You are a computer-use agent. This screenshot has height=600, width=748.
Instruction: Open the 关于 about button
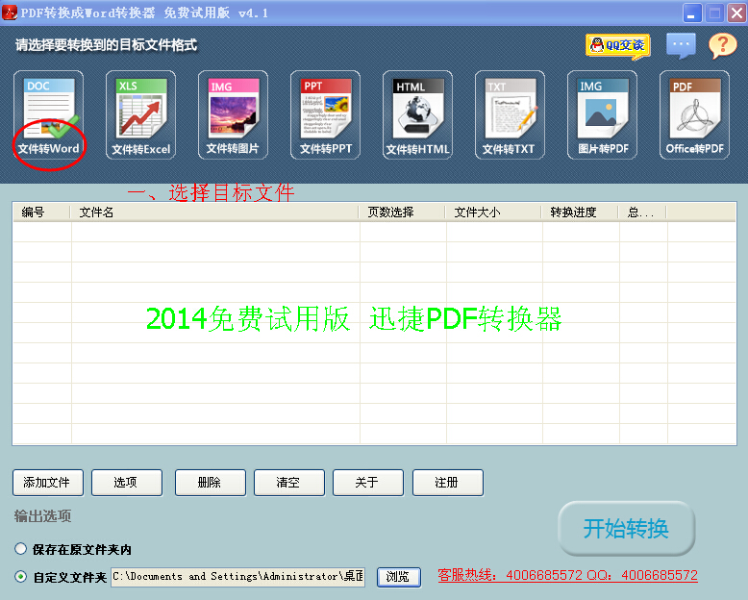(368, 483)
